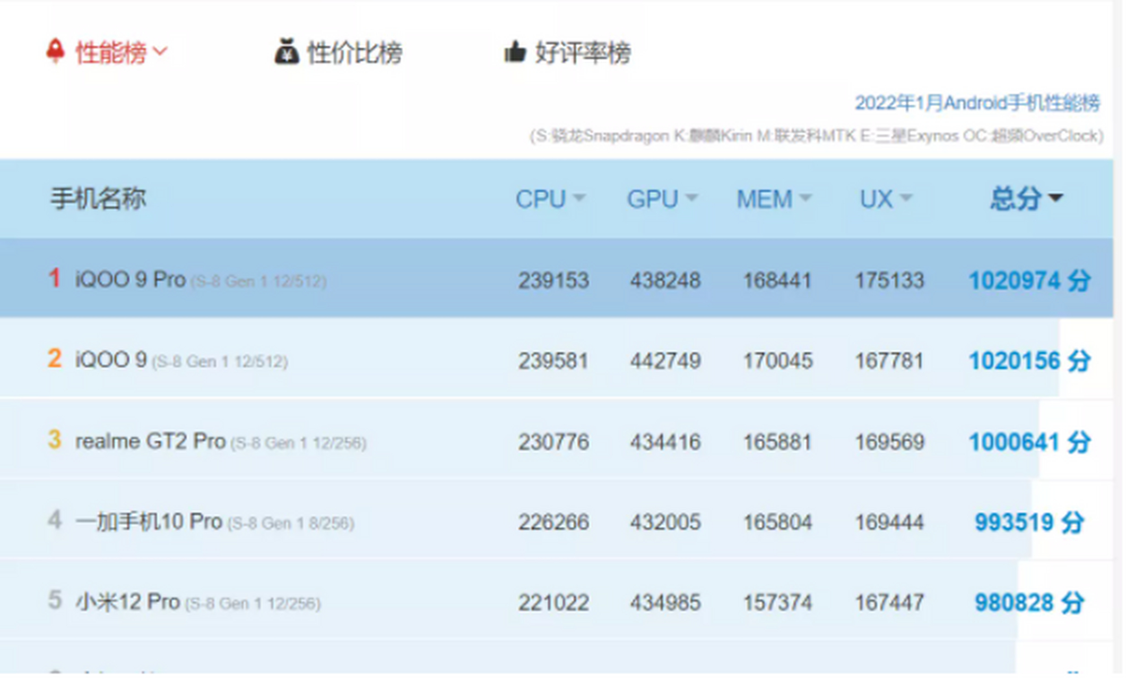Click the rank number 5
Screen dimensions: 1126x679
tap(55, 600)
